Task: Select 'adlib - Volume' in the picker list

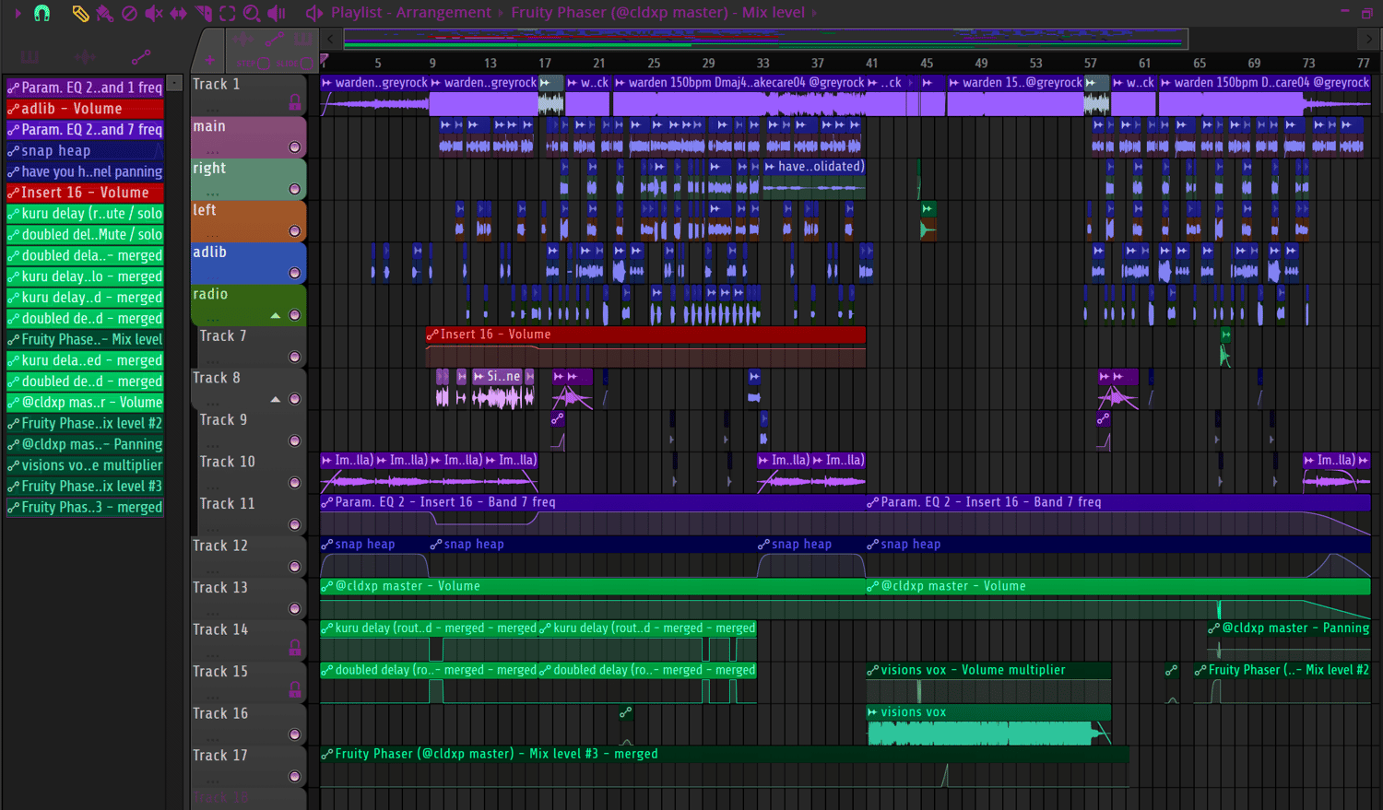Action: coord(85,109)
